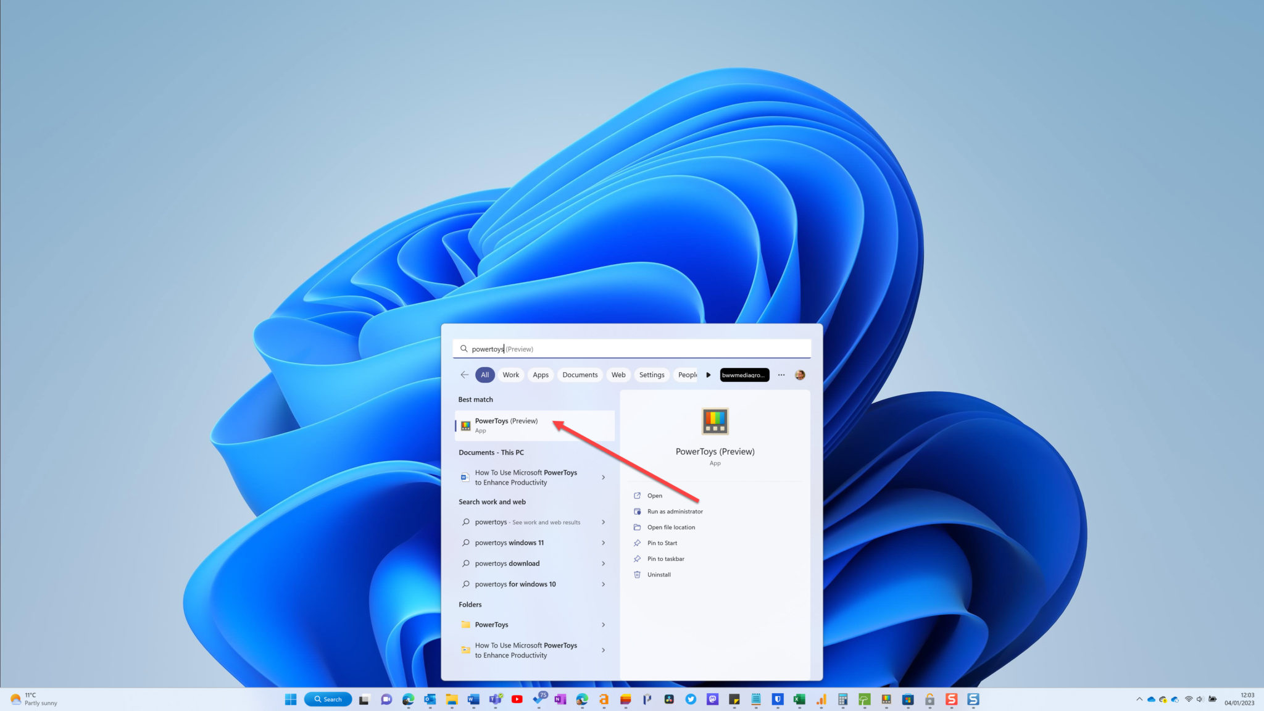Select the Documents search filter
This screenshot has height=711, width=1264.
click(x=580, y=375)
